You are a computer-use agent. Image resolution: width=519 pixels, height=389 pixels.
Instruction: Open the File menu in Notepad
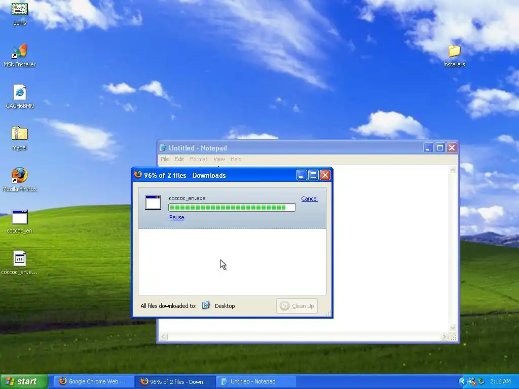[x=165, y=159]
